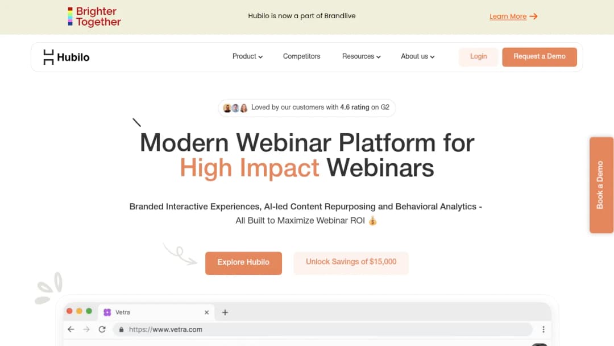Click the 4.6 rating on G2 badge text
Screen dimensions: 614x346
355,108
